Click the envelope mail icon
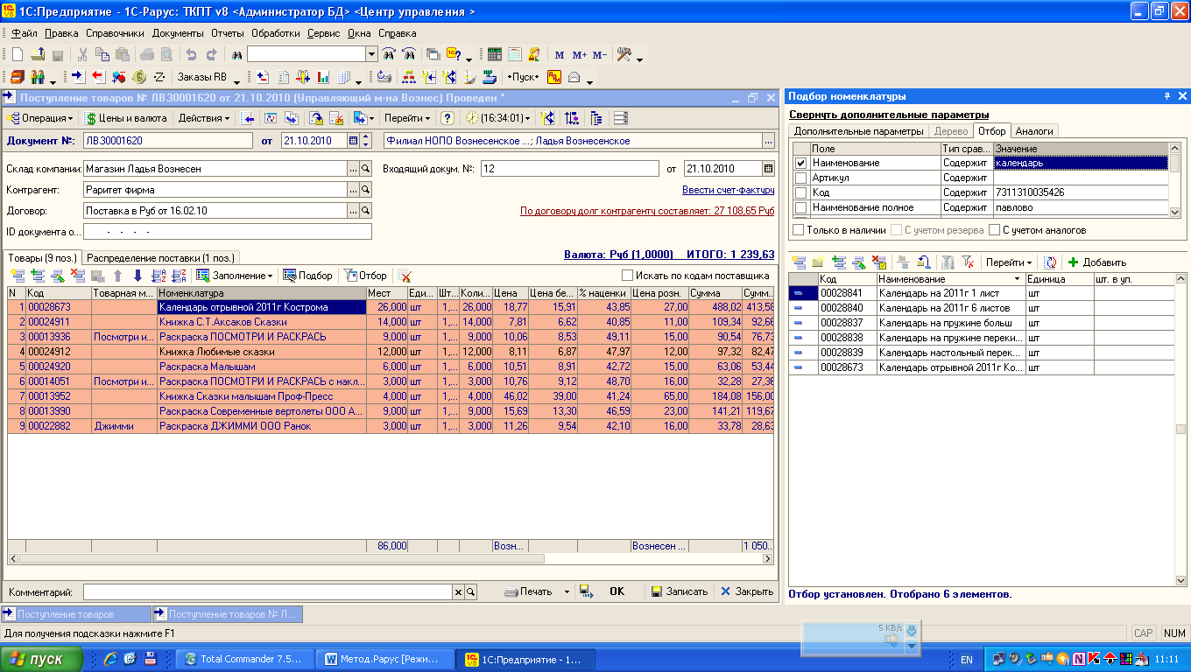Viewport: 1191px width, 672px height. (574, 77)
